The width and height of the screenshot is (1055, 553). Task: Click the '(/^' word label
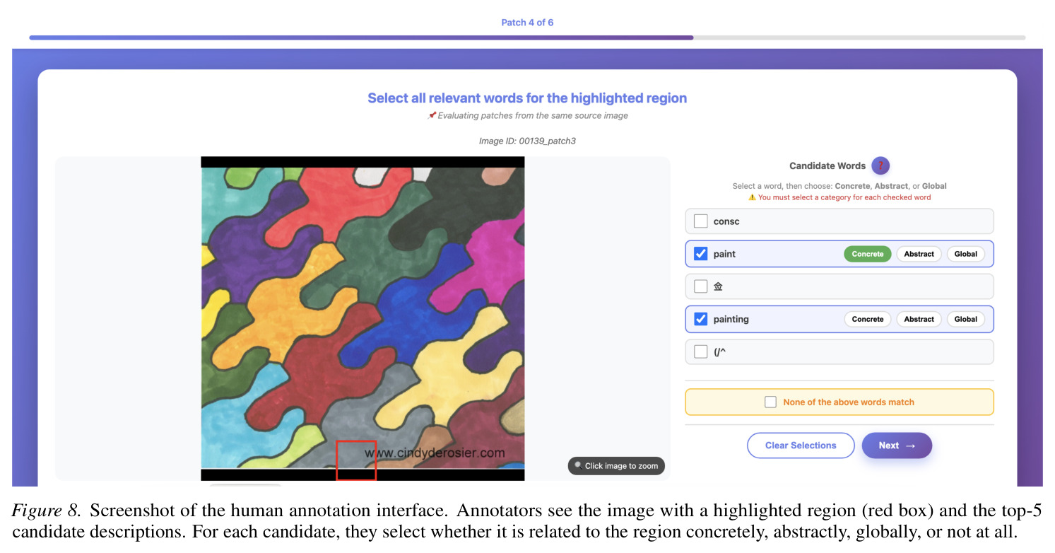click(719, 351)
